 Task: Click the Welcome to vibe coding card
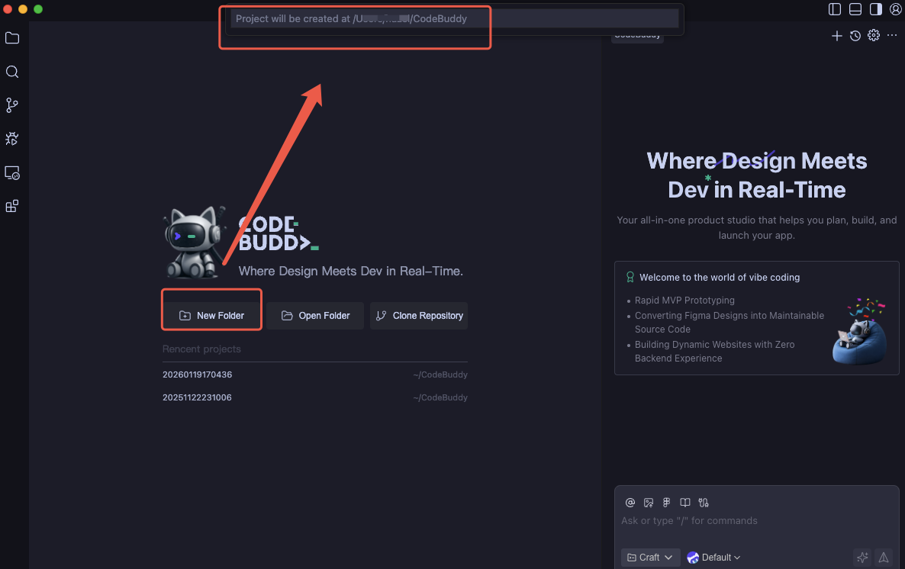(757, 318)
